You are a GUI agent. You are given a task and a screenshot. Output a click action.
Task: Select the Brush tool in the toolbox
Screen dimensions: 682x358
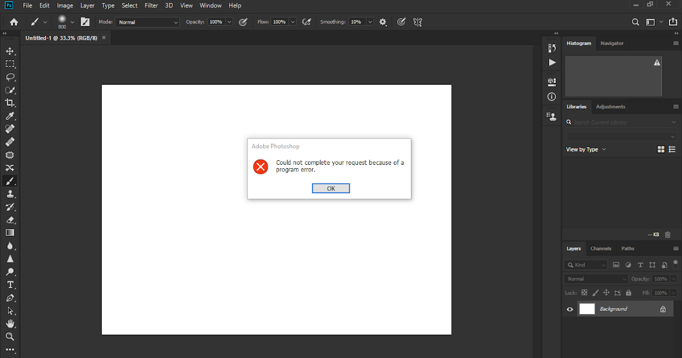[10, 181]
